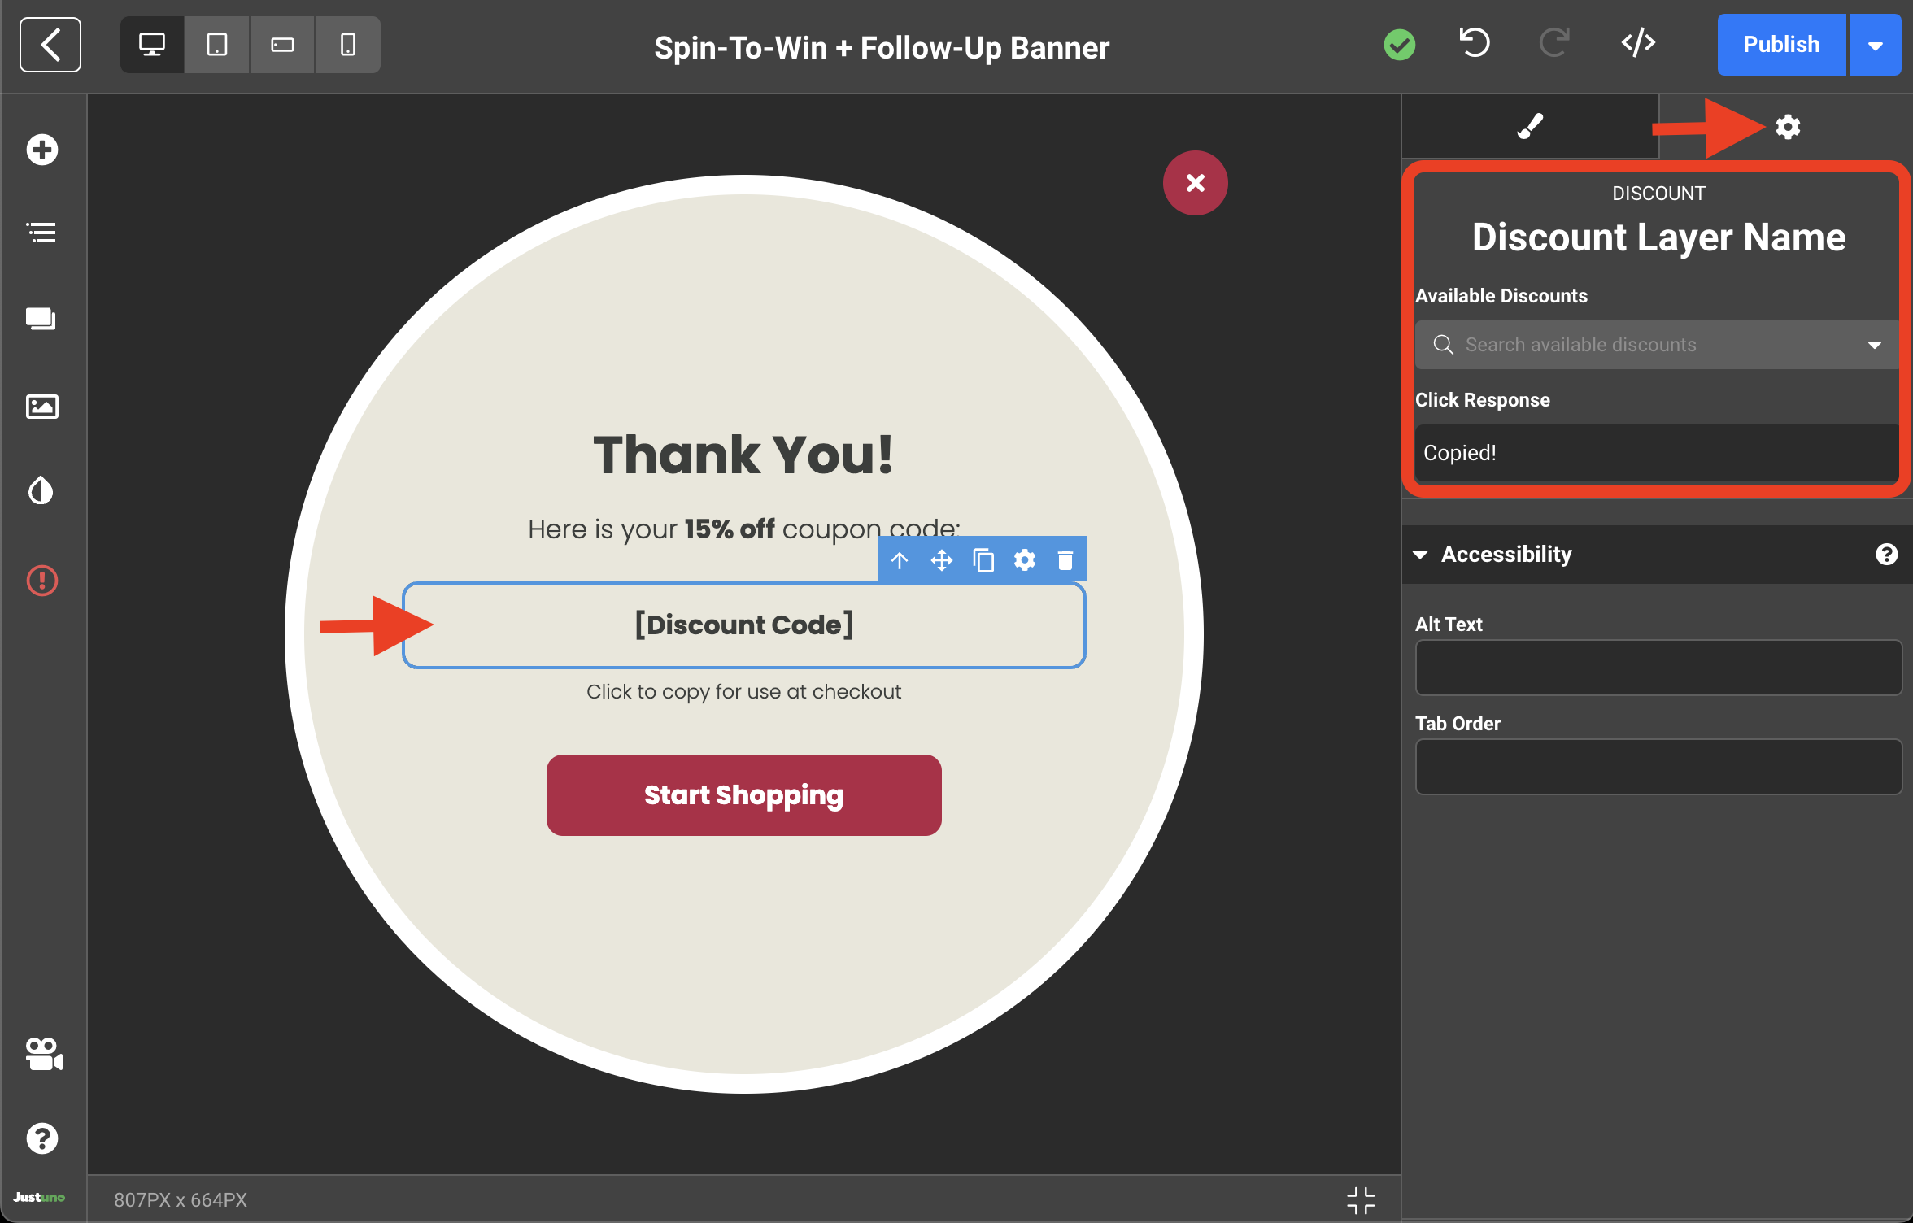This screenshot has width=1913, height=1223.
Task: Click the undo arrow icon
Action: click(x=1474, y=44)
